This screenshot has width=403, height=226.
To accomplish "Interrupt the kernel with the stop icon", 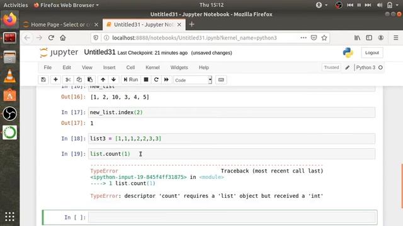I will (146, 80).
